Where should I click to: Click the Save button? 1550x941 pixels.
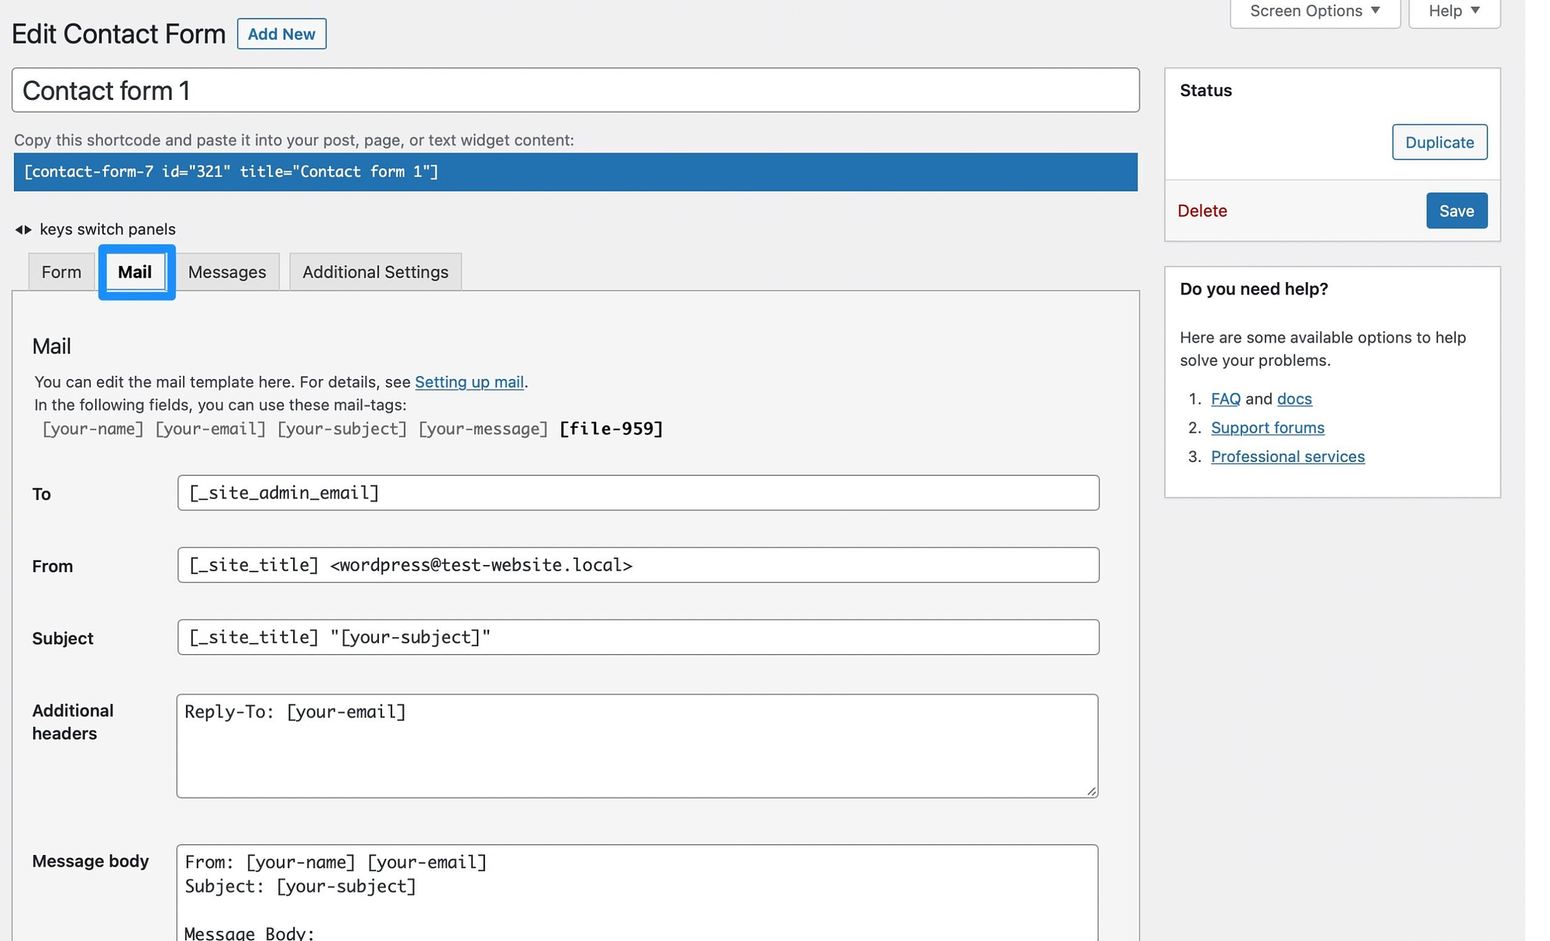click(x=1457, y=209)
